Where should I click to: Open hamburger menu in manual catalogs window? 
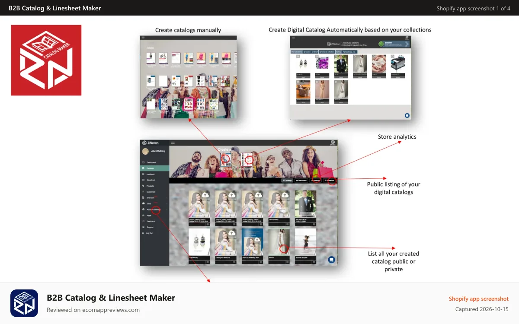(x=143, y=38)
